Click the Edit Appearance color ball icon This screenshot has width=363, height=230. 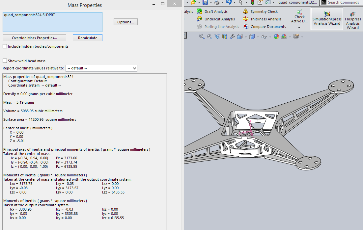[x=276, y=37]
